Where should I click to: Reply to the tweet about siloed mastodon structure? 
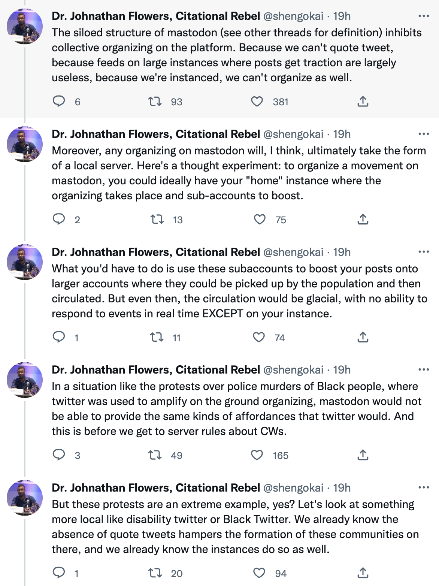point(58,102)
